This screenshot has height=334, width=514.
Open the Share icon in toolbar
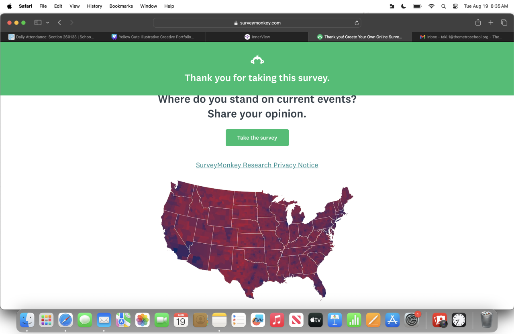478,23
